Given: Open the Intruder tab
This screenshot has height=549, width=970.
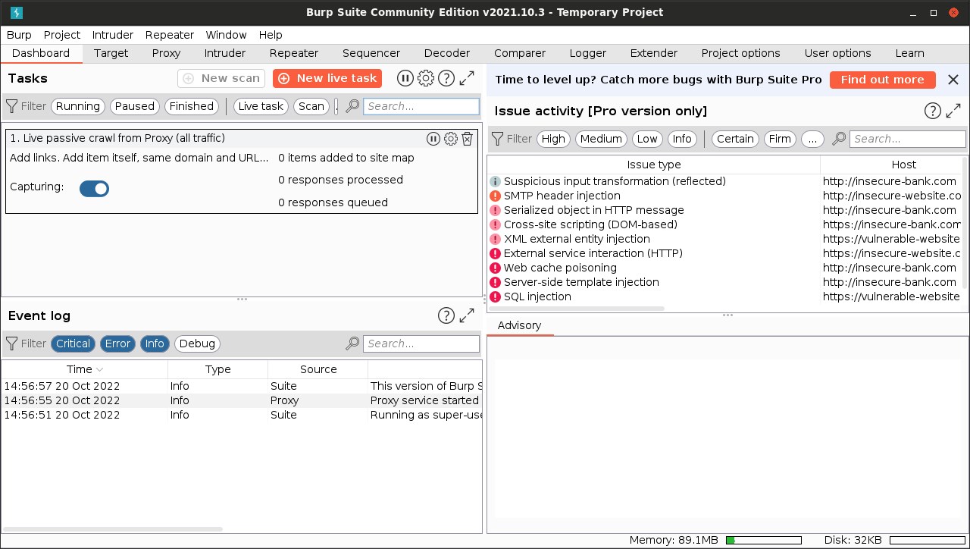Looking at the screenshot, I should (x=225, y=53).
